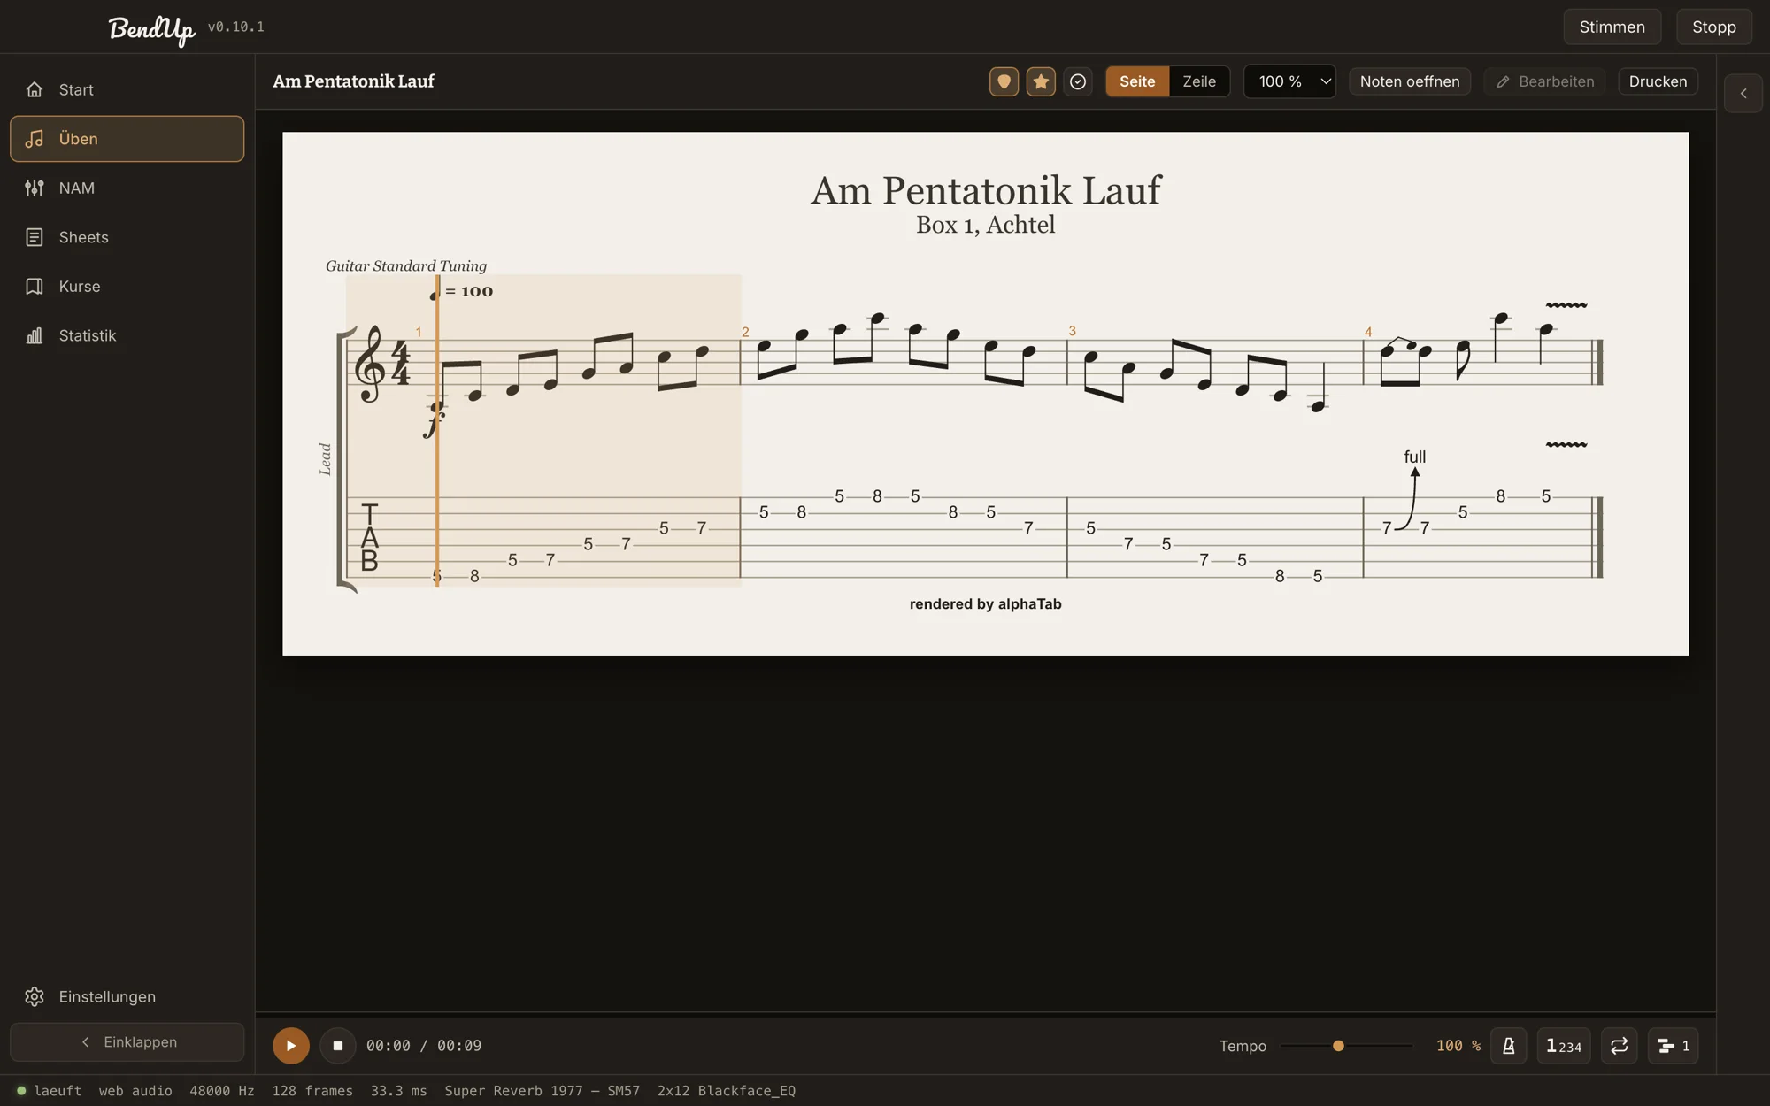Click the Noten oeffnen button
Image resolution: width=1770 pixels, height=1106 pixels.
point(1410,81)
